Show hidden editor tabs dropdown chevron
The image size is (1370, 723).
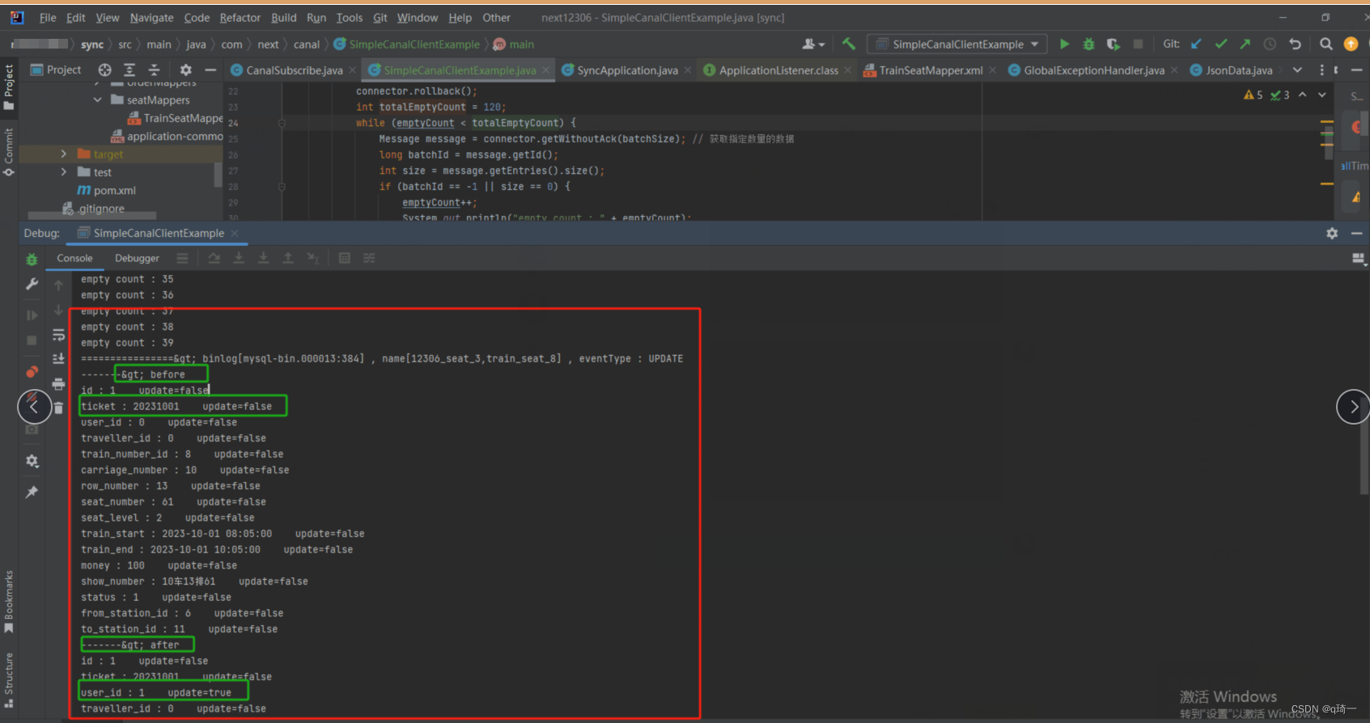pos(1297,70)
